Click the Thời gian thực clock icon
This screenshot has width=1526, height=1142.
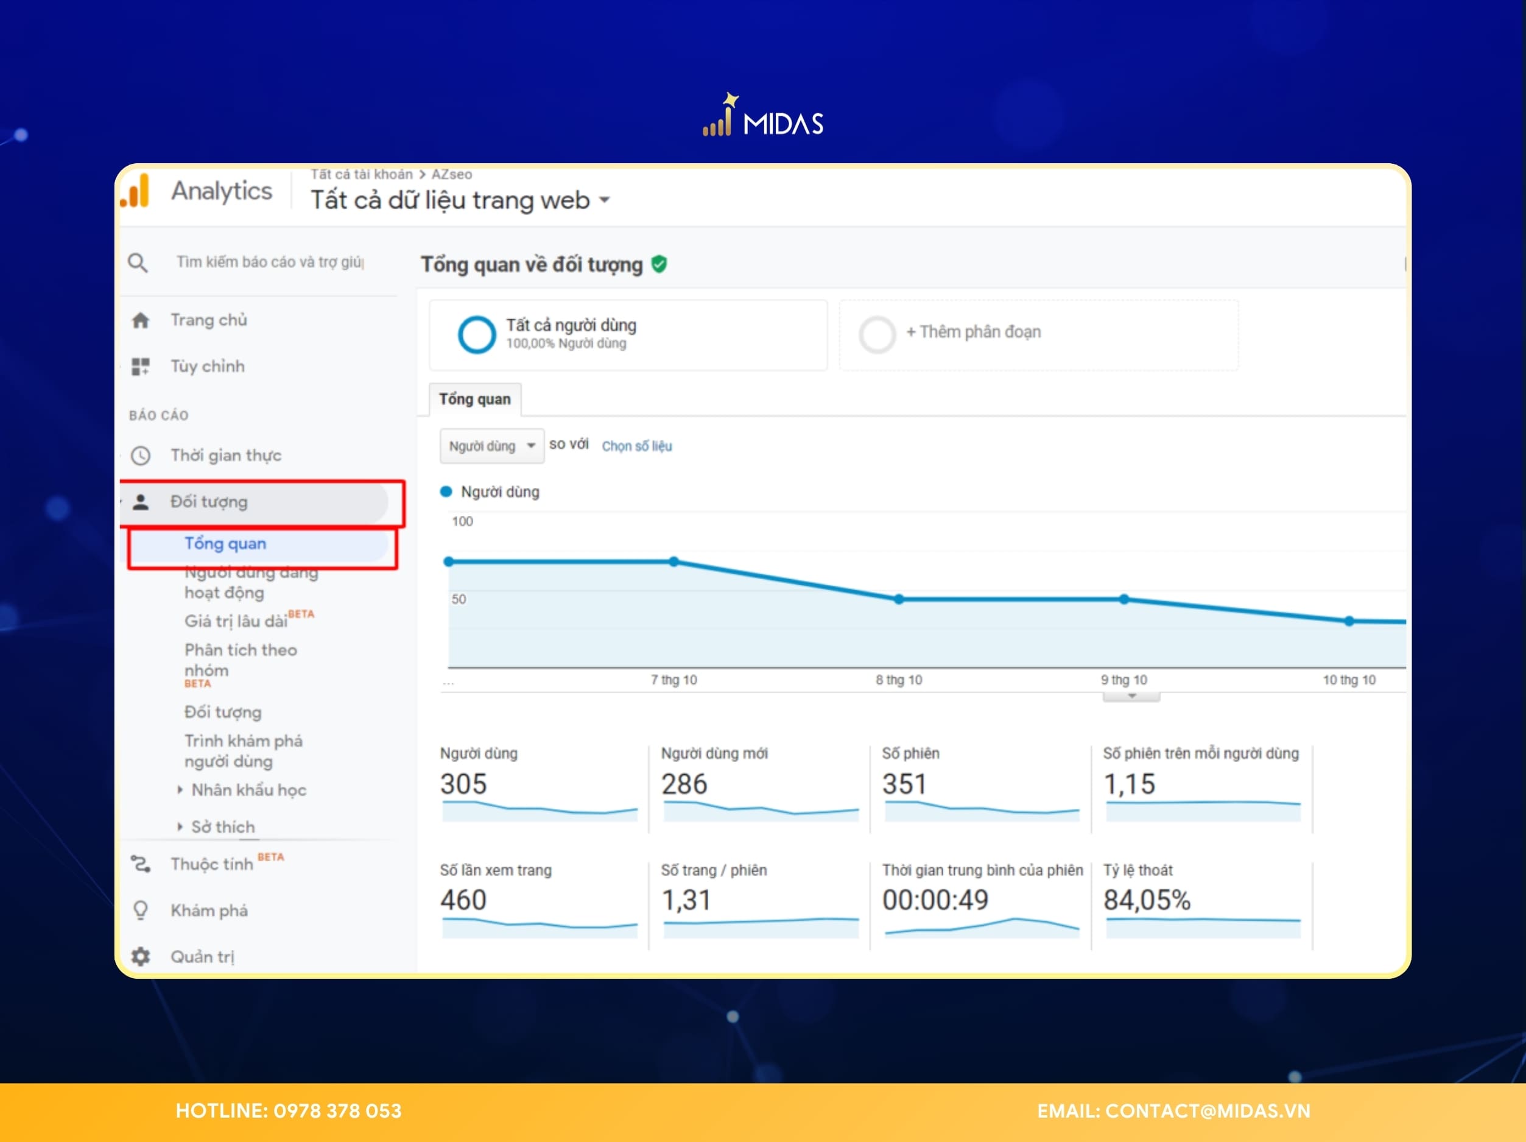141,456
